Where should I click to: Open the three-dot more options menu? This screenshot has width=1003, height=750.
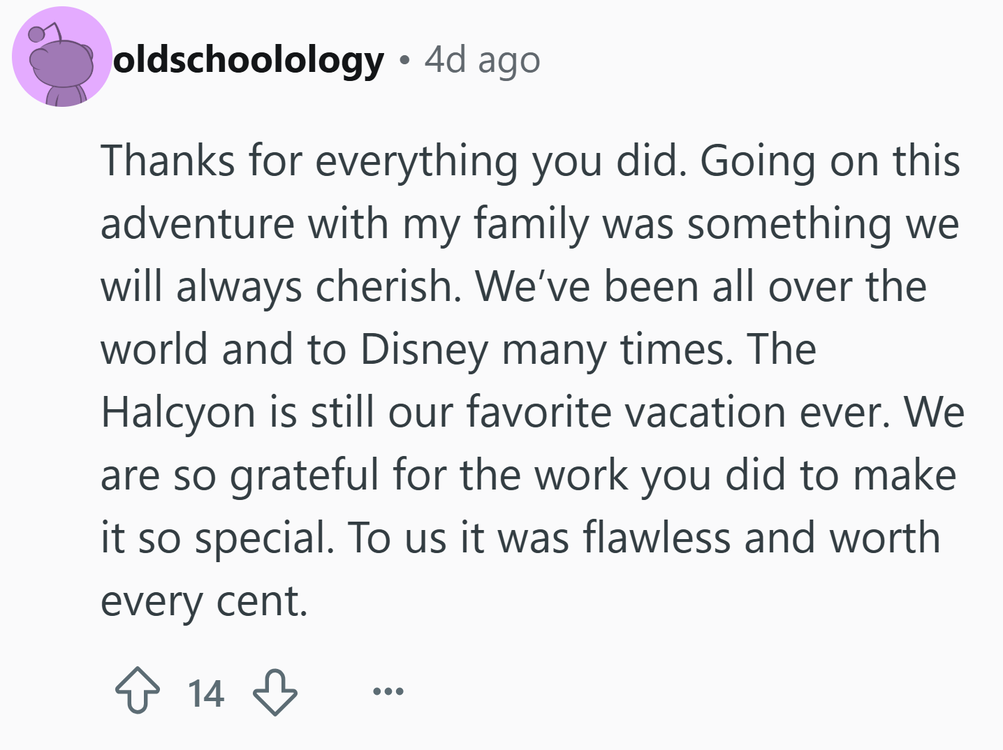coord(388,691)
